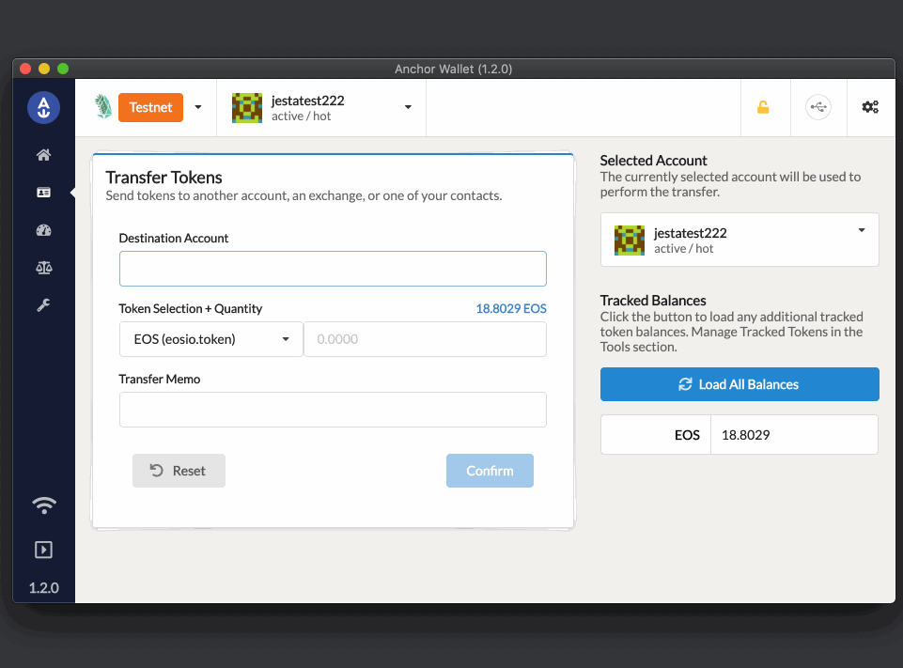The height and width of the screenshot is (668, 903).
Task: Click the Tracked Balances heading
Action: (x=652, y=301)
